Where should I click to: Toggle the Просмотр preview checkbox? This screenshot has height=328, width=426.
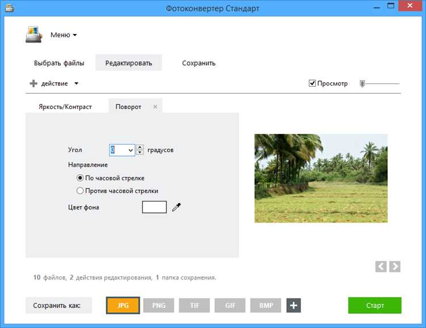pyautogui.click(x=312, y=83)
